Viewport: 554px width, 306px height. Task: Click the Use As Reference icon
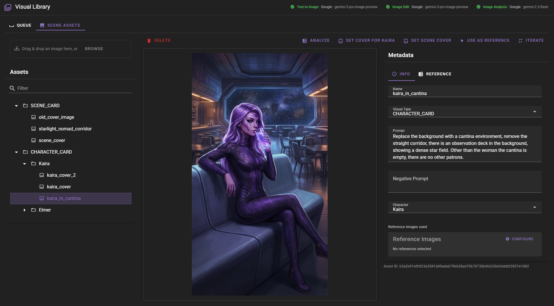click(462, 41)
